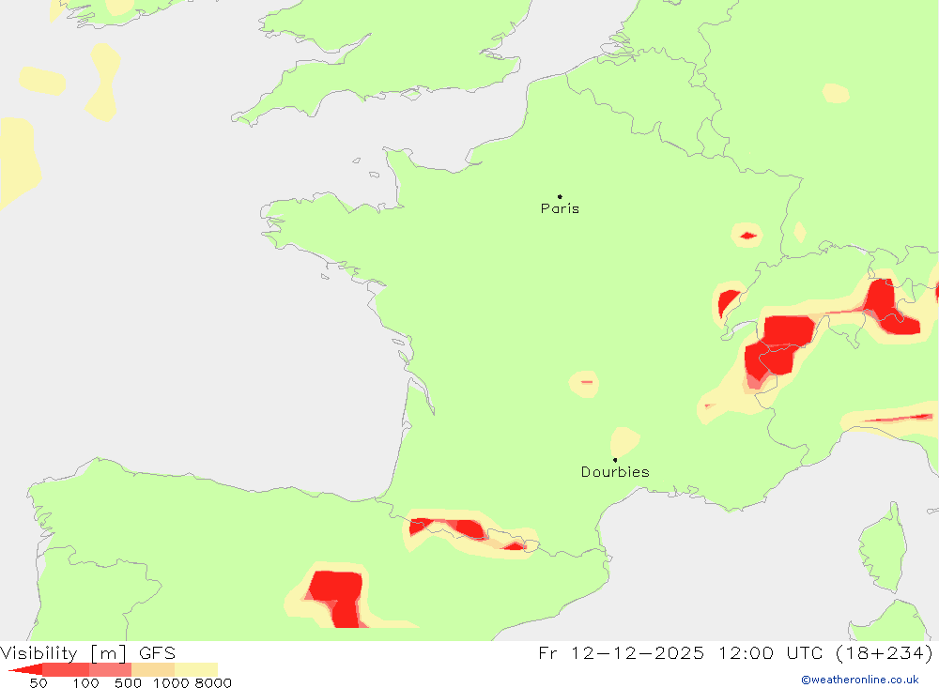Click the weatheronline.co.uk copyright link

(x=860, y=680)
